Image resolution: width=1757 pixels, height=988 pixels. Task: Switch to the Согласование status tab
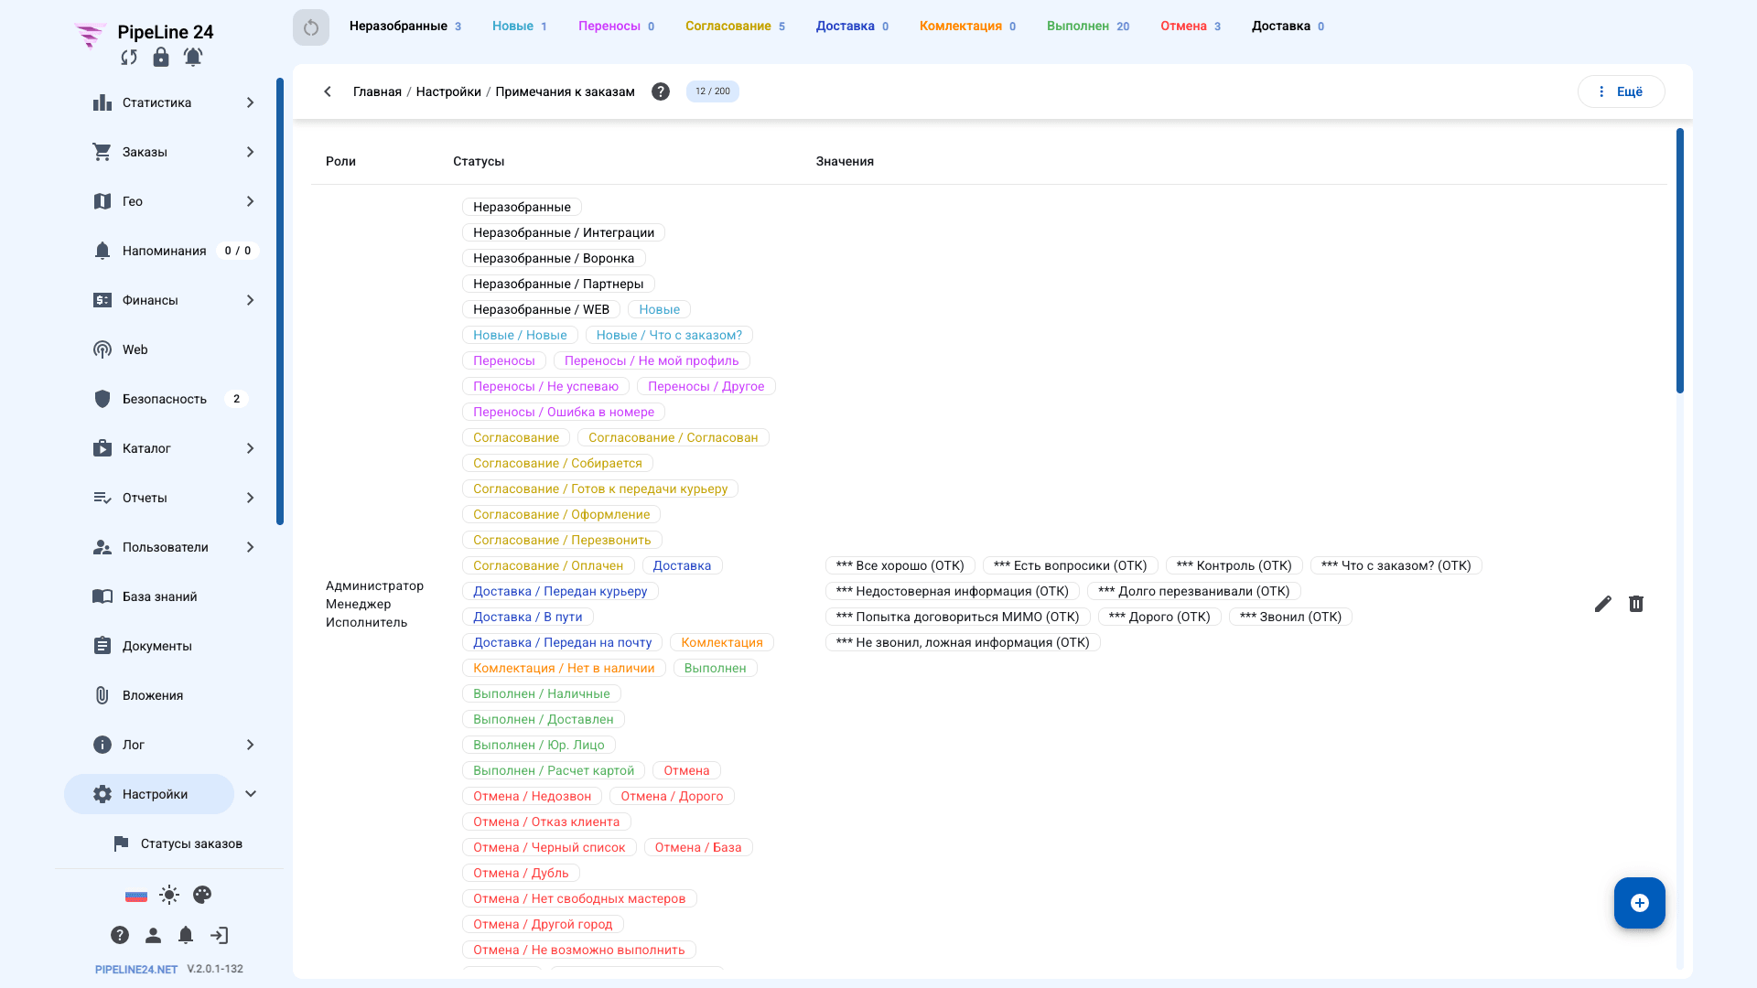735,27
